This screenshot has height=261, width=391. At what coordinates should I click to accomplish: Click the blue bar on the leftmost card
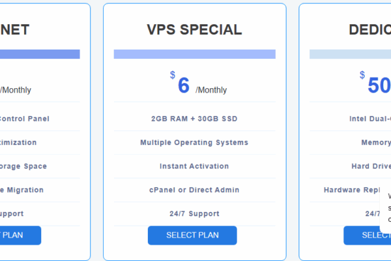pos(40,54)
